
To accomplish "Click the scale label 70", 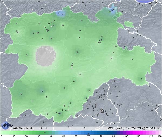I will (x=89, y=137).
